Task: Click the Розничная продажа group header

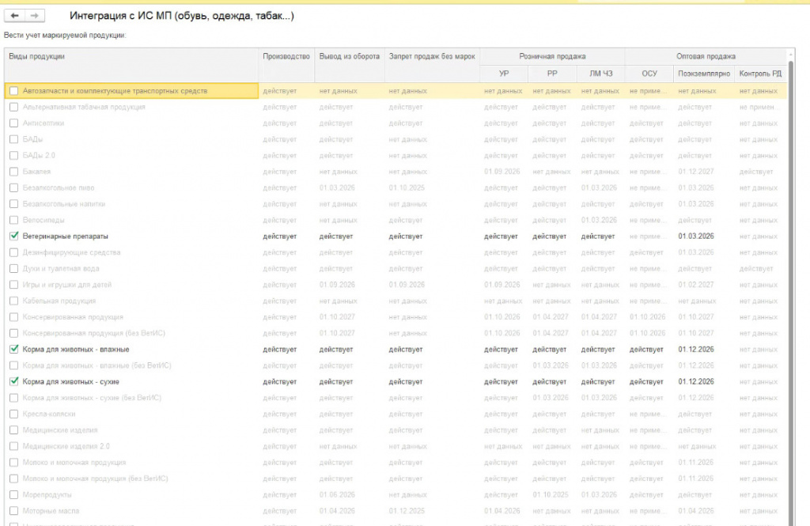Action: tap(552, 56)
